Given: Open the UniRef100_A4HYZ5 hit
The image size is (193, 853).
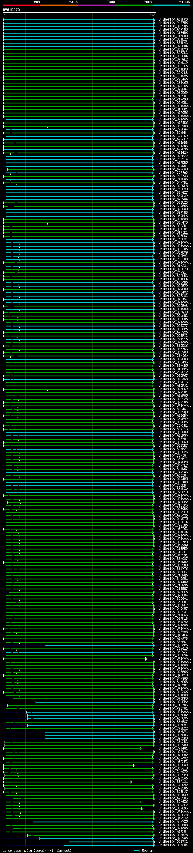Looking at the screenshot, I should [x=173, y=822].
